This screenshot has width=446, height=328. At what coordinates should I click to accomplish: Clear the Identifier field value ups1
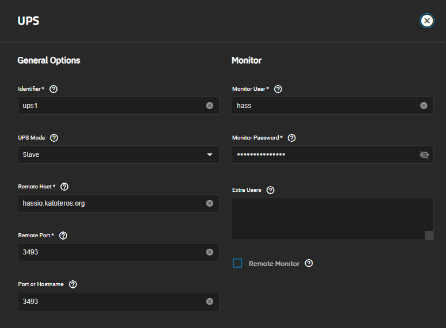[210, 106]
